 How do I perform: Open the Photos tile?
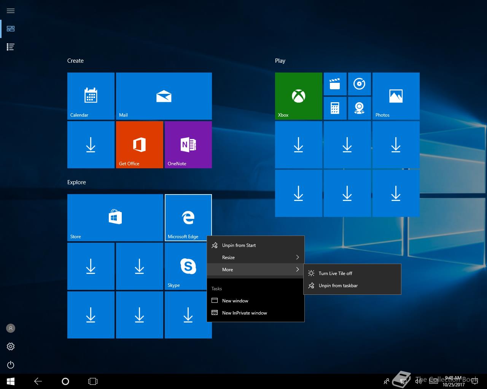click(396, 96)
